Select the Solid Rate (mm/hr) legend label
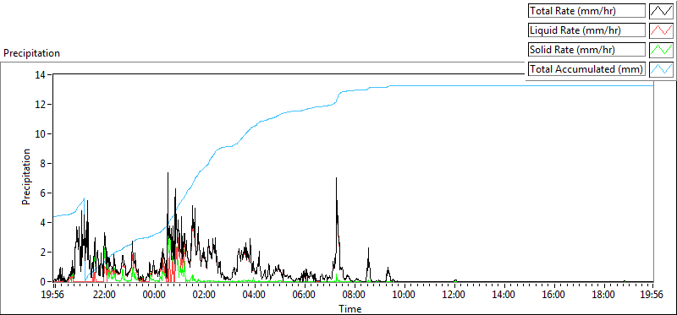The width and height of the screenshot is (677, 315). (x=586, y=50)
